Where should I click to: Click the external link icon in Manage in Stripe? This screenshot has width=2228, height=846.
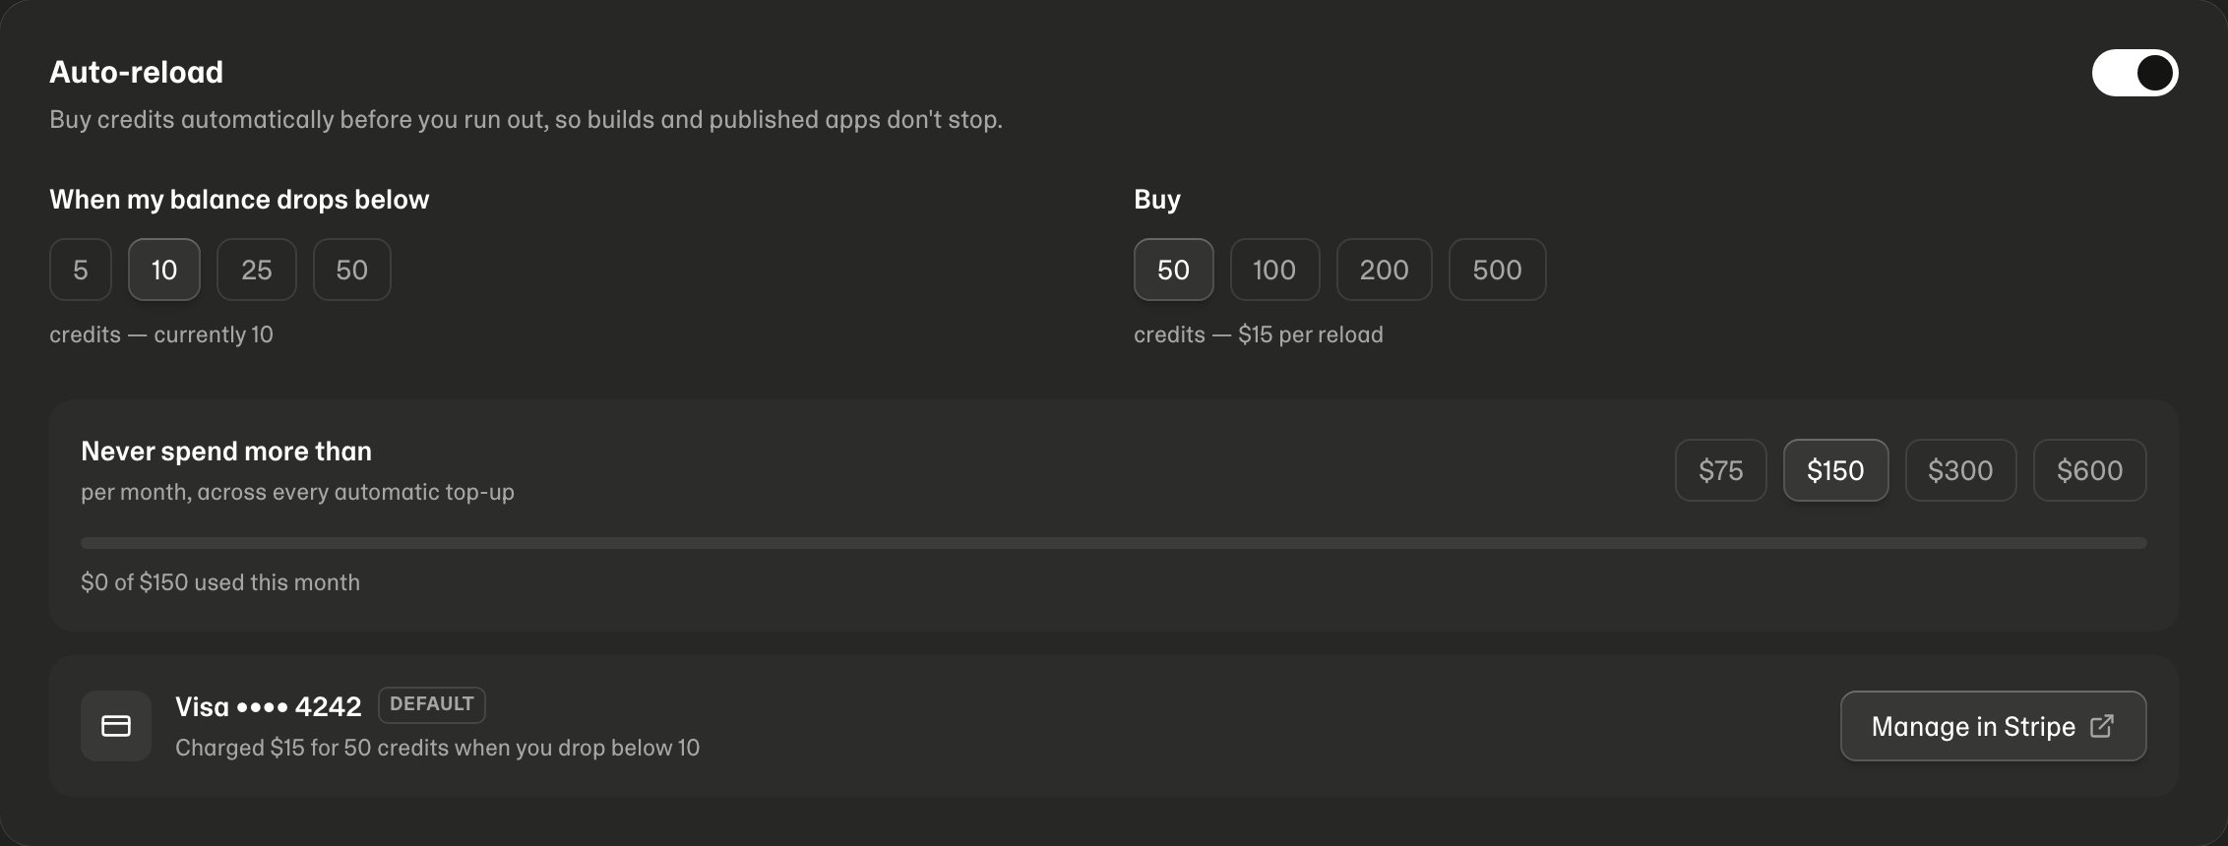coord(2102,726)
